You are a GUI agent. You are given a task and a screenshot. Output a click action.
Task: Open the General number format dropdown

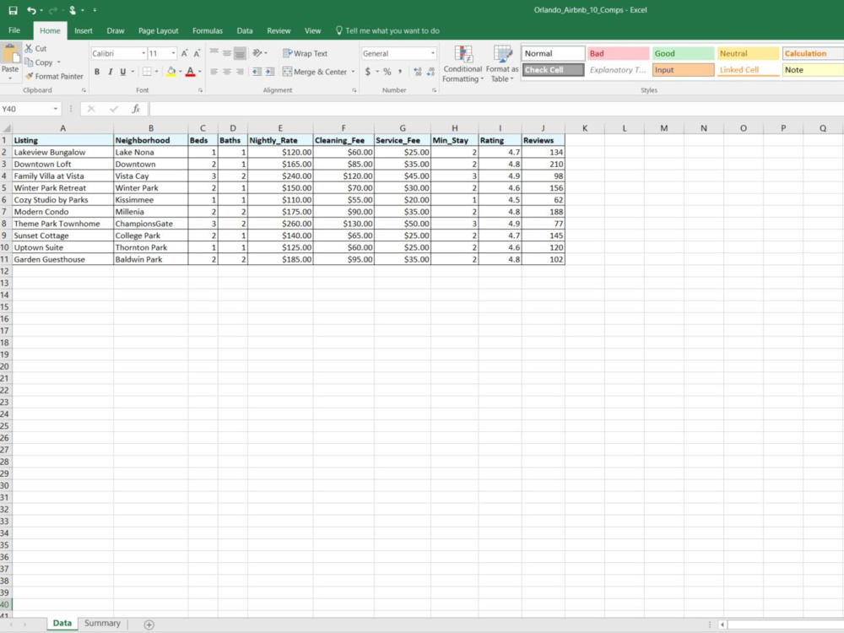click(432, 53)
